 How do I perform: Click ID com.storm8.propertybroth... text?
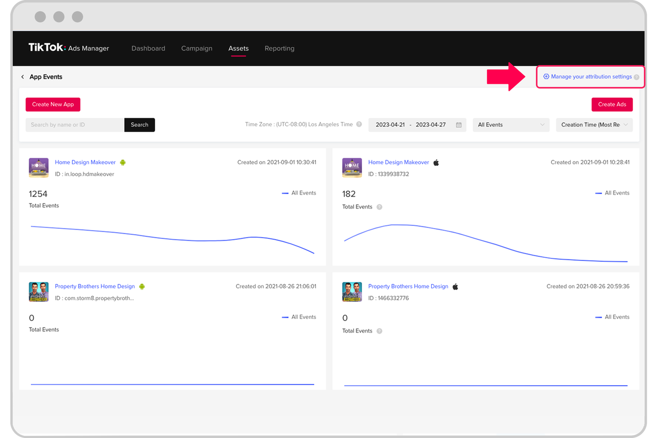tap(94, 298)
